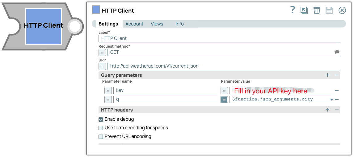This screenshot has height=157, width=354.
Task: Open the Views tab
Action: point(157,24)
